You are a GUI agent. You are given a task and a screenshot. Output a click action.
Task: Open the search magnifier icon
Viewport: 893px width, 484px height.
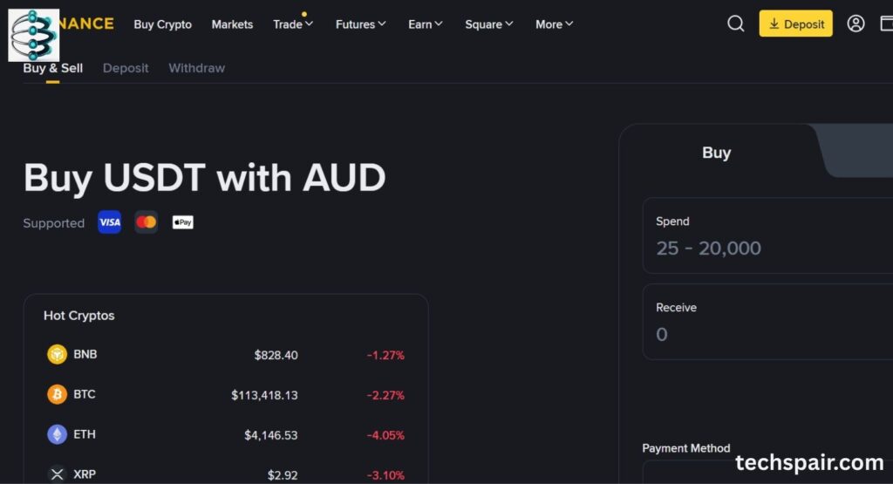(736, 24)
